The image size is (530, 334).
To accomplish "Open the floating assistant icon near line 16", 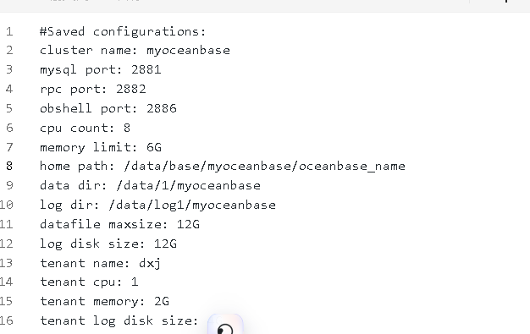I will (x=225, y=325).
